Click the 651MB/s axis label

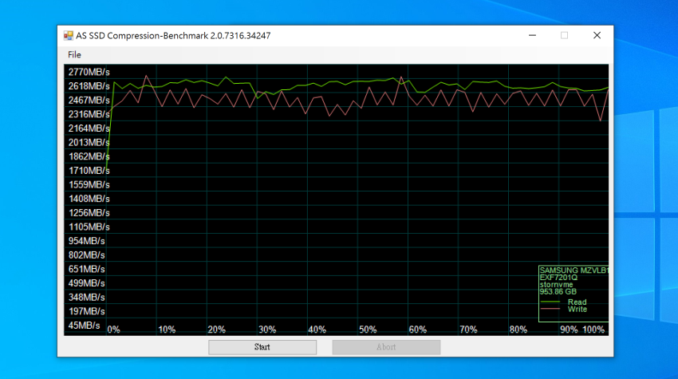pos(86,269)
